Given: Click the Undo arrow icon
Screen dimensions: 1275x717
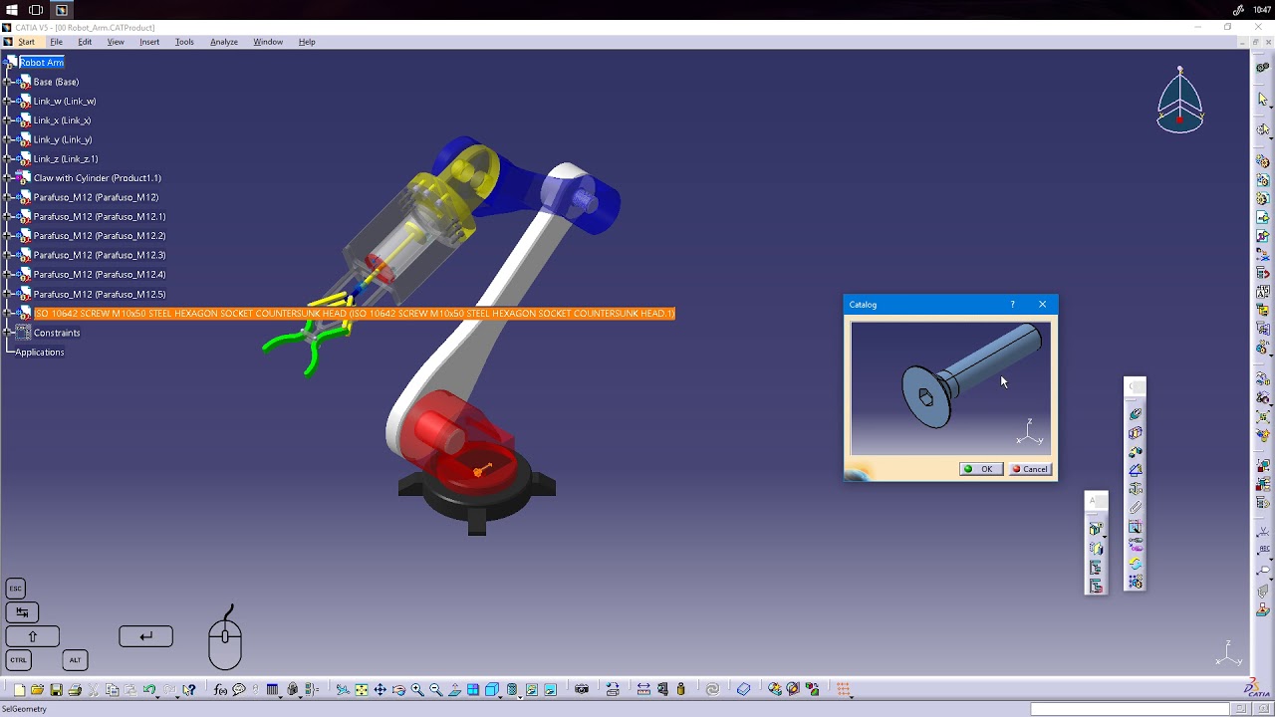Looking at the screenshot, I should pos(148,689).
